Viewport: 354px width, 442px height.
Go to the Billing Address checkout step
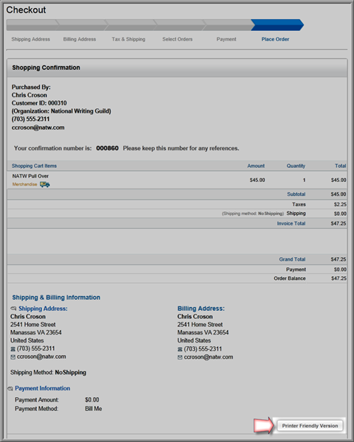click(80, 39)
